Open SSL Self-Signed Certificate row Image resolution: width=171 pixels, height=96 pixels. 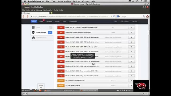tap(96, 85)
